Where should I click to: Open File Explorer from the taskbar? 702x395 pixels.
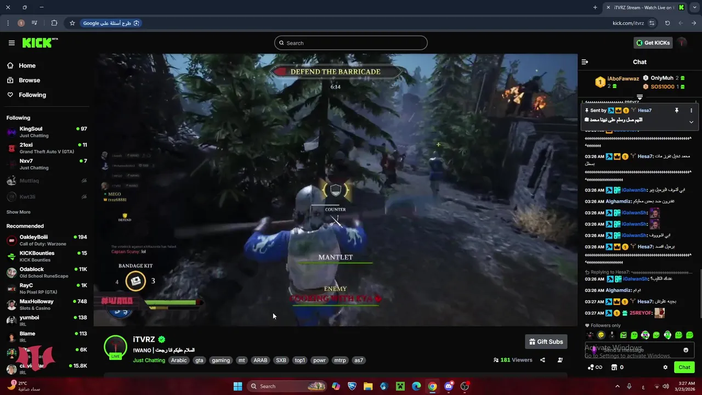(x=367, y=386)
